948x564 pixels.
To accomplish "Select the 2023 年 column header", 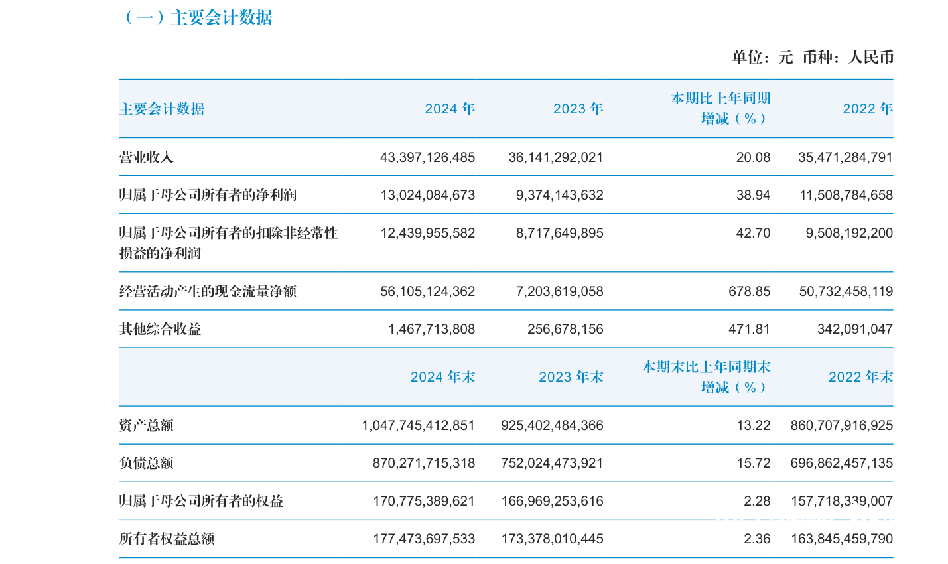I will click(578, 109).
